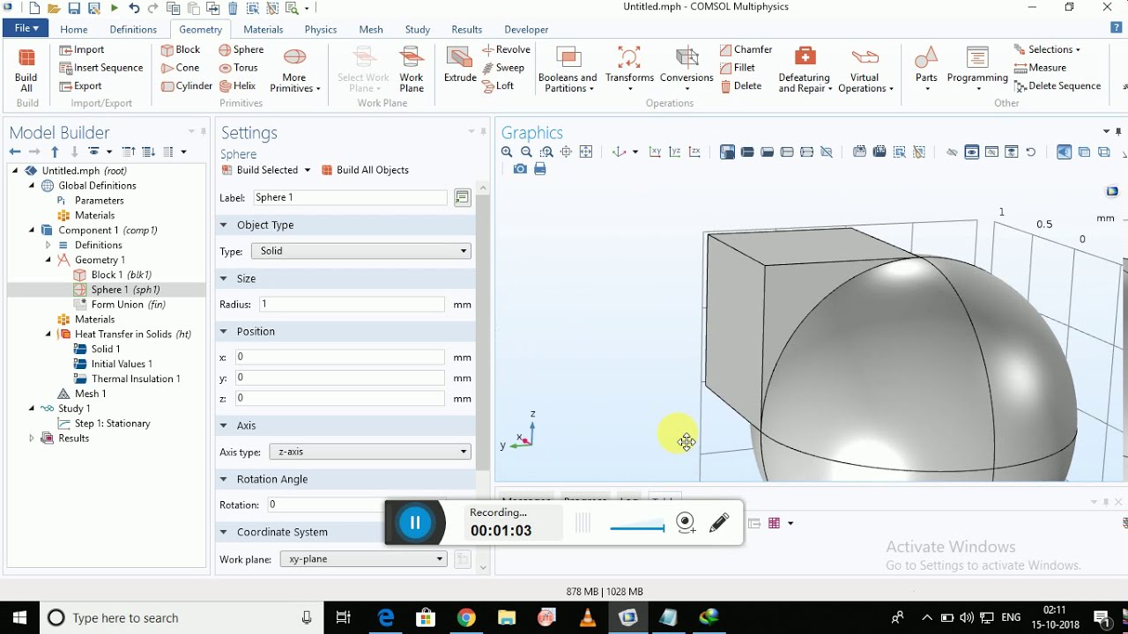
Task: Undo last action in quick access toolbar
Action: 134,8
